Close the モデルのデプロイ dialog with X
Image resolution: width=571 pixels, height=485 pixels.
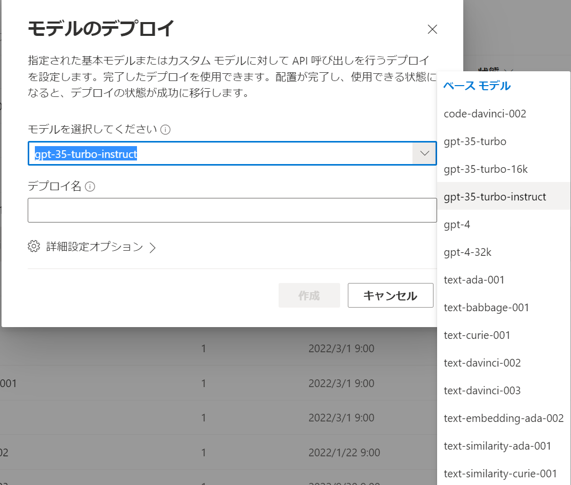[x=432, y=29]
